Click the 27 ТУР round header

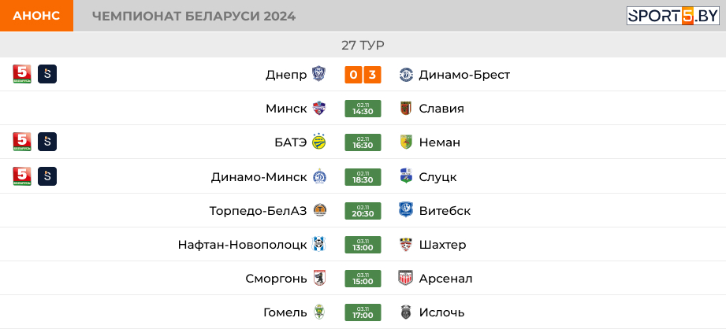tap(363, 46)
